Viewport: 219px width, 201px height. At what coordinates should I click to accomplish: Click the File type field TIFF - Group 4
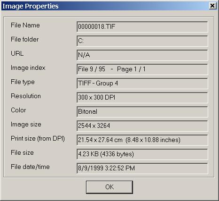[x=142, y=84]
